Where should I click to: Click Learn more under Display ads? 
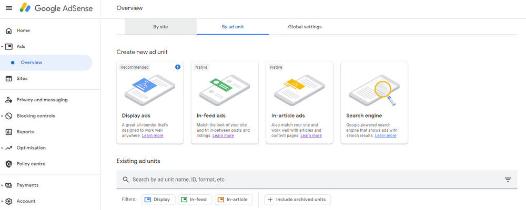coord(153,136)
